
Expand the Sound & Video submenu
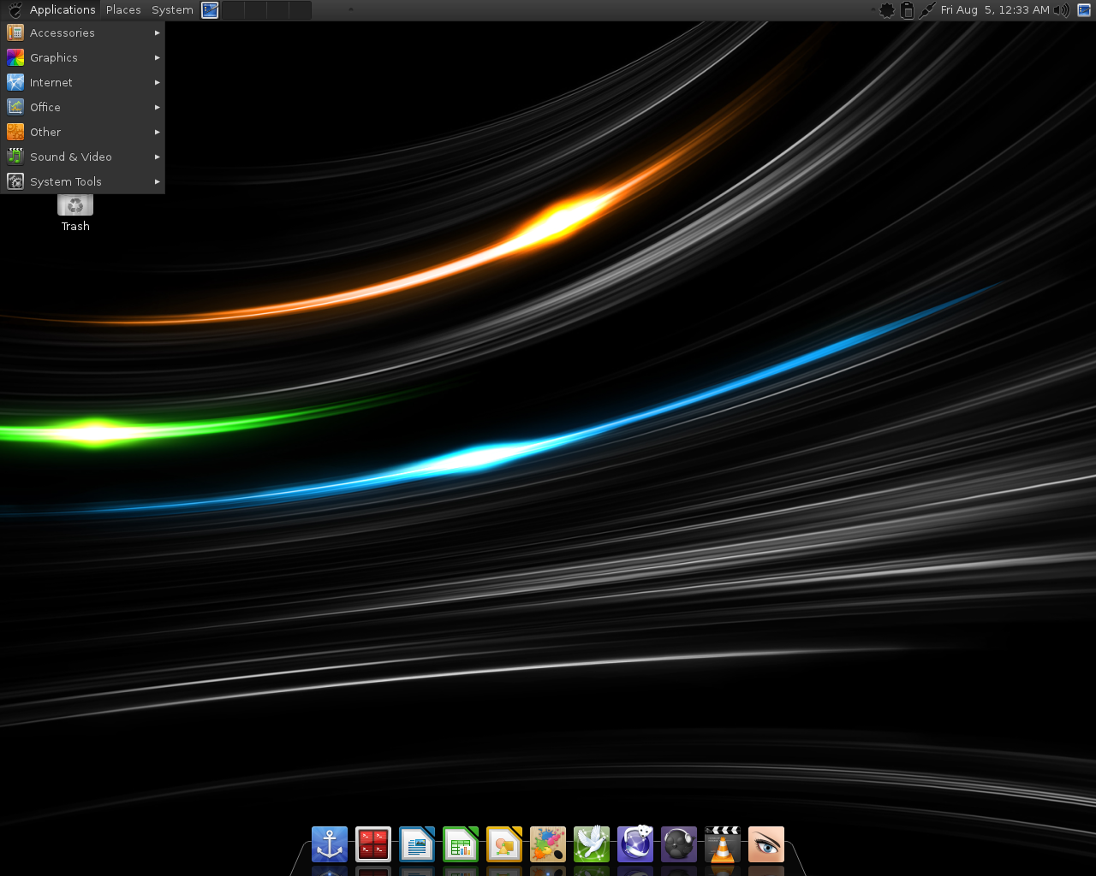point(83,157)
